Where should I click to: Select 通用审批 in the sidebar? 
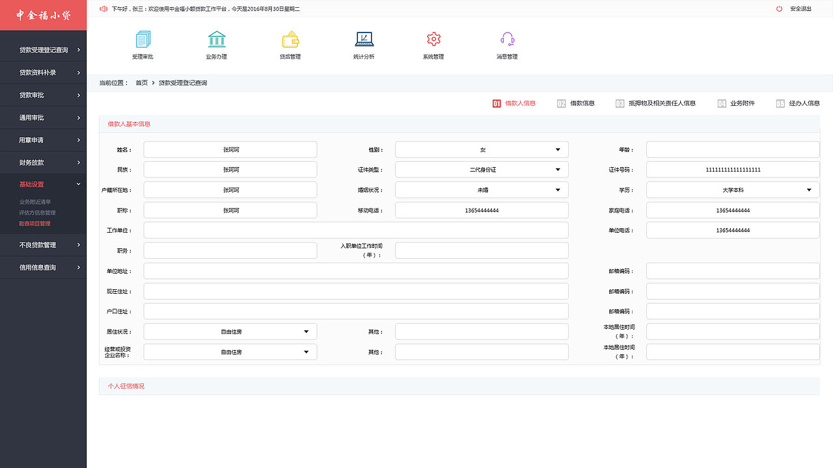(x=43, y=118)
